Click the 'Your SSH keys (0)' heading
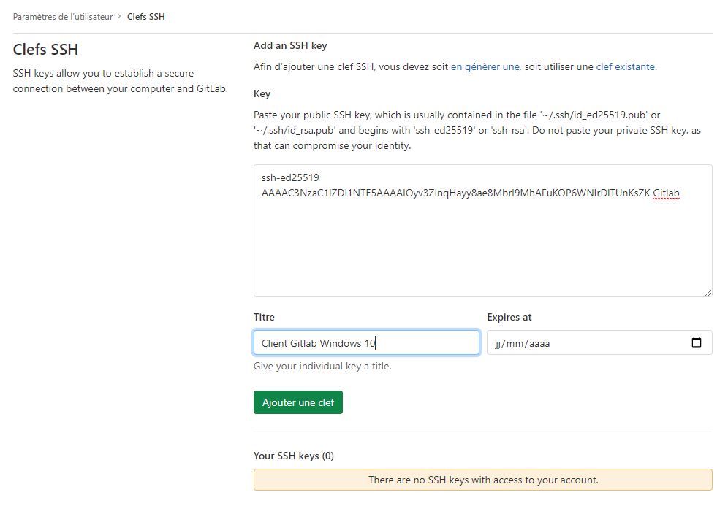The image size is (728, 506). tap(292, 455)
